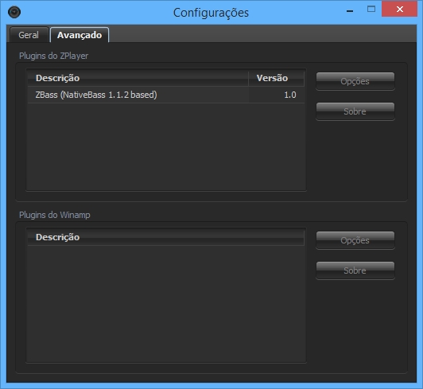This screenshot has height=389, width=423.
Task: Click Sobre button for ZPlayer plugins
Action: tap(355, 111)
